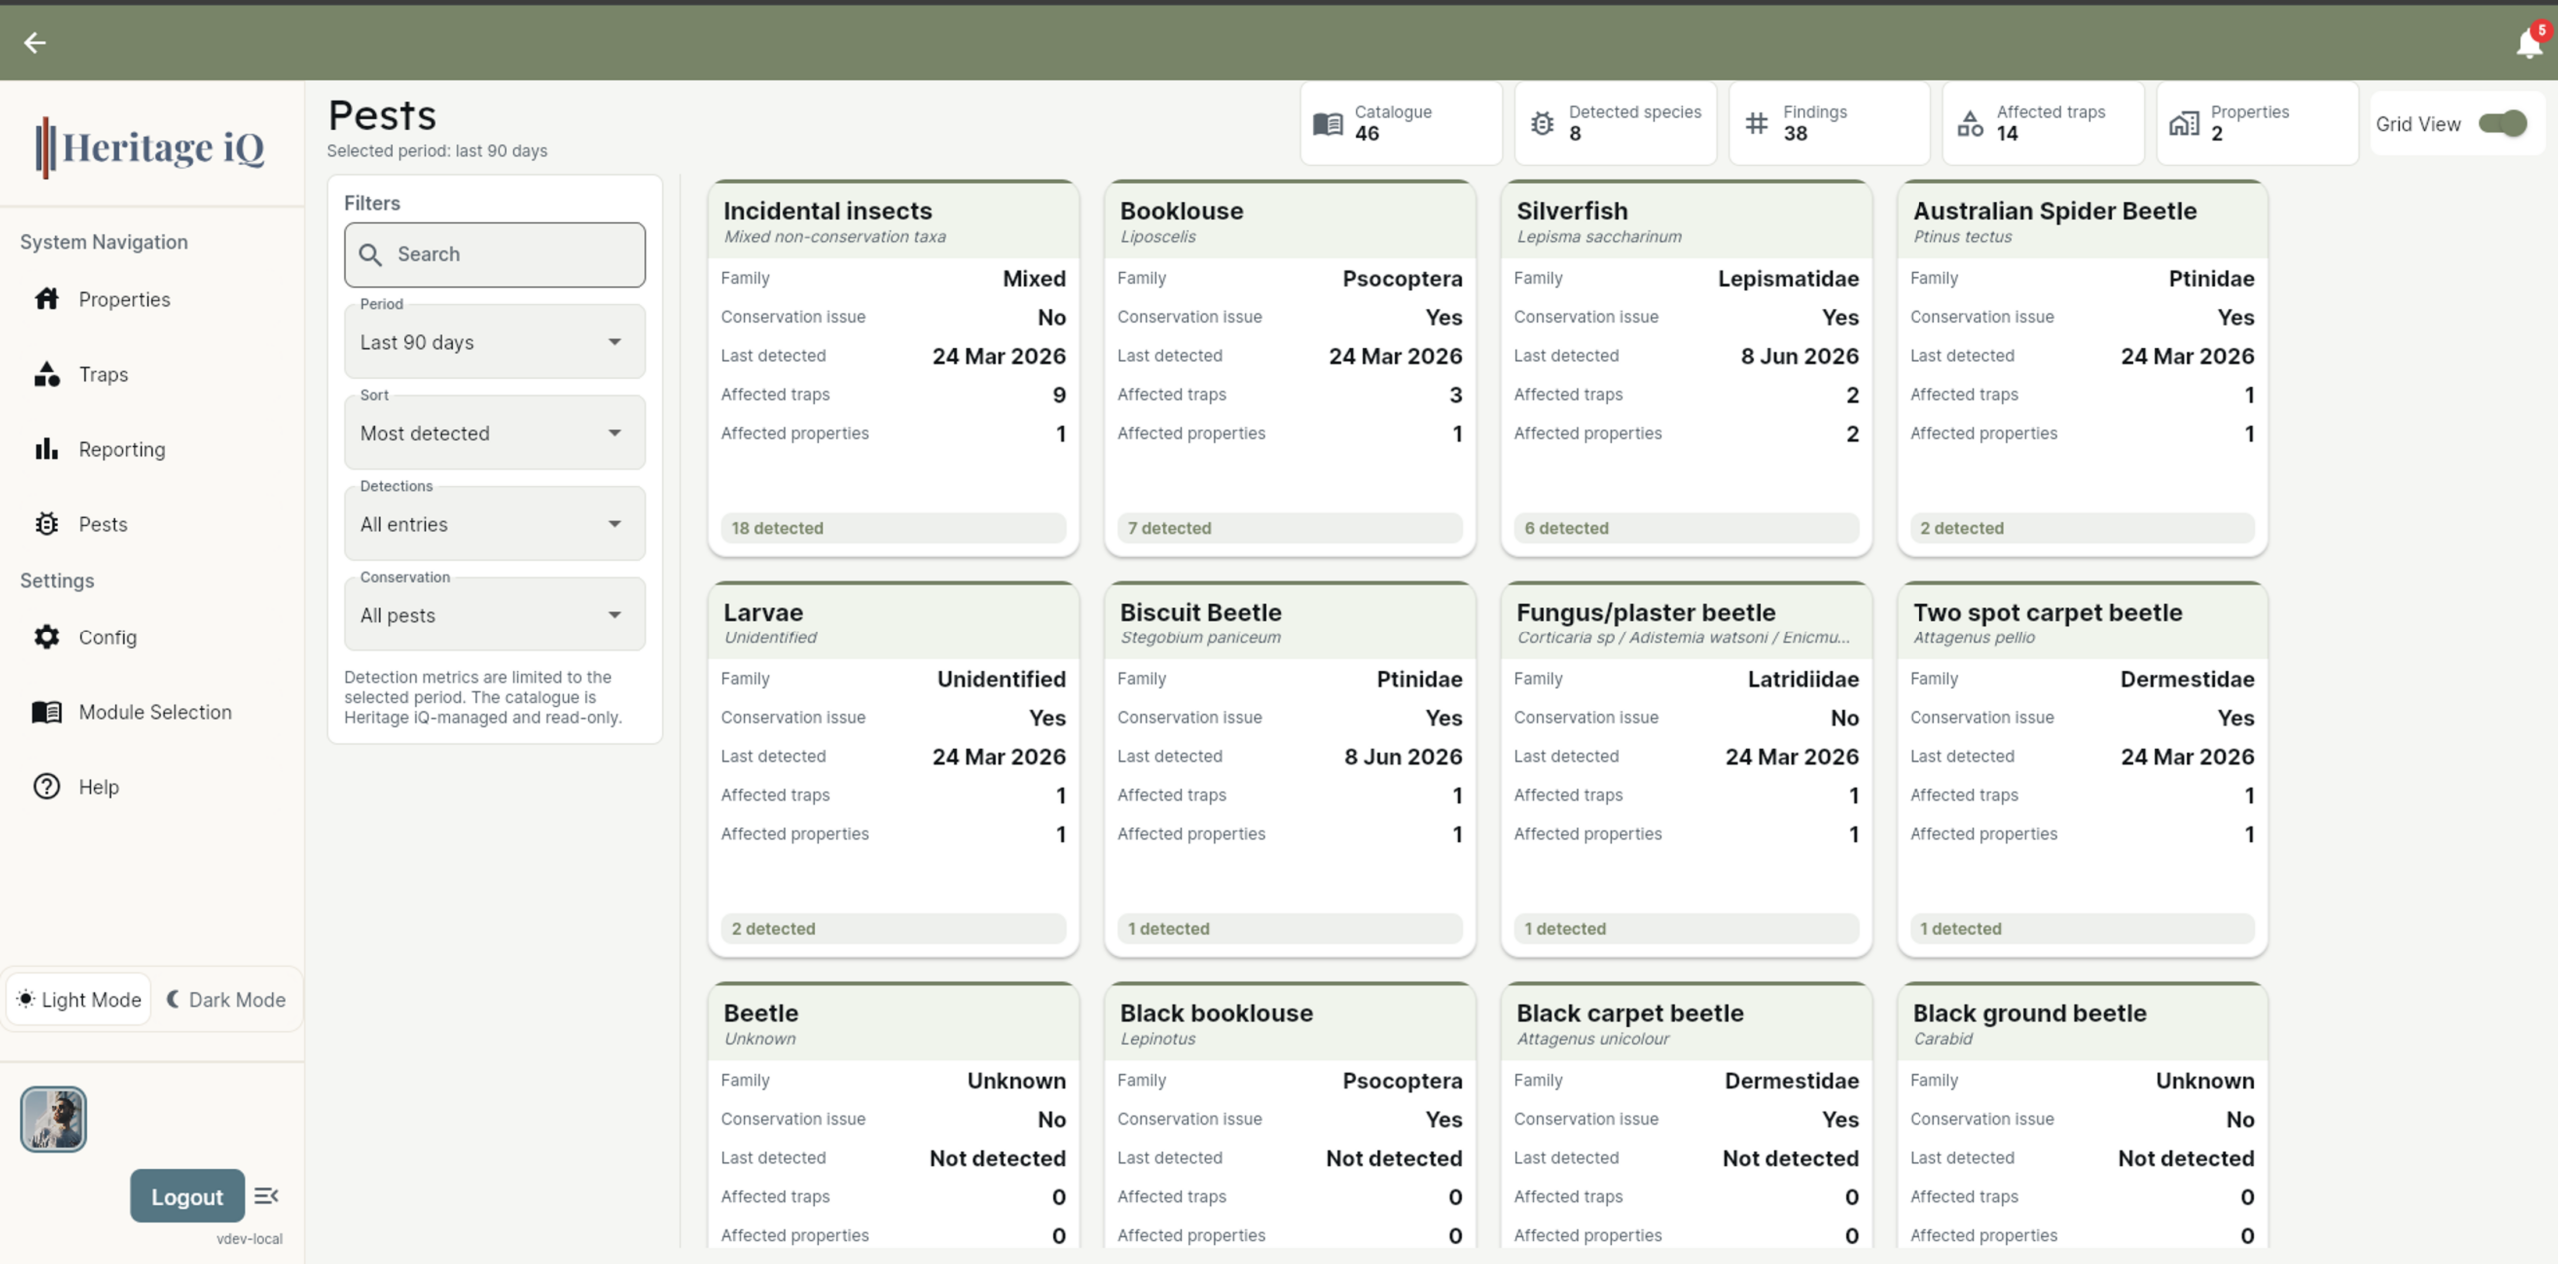Screen dimensions: 2558x1264
Task: Switch to Dark Mode
Action: pos(227,999)
